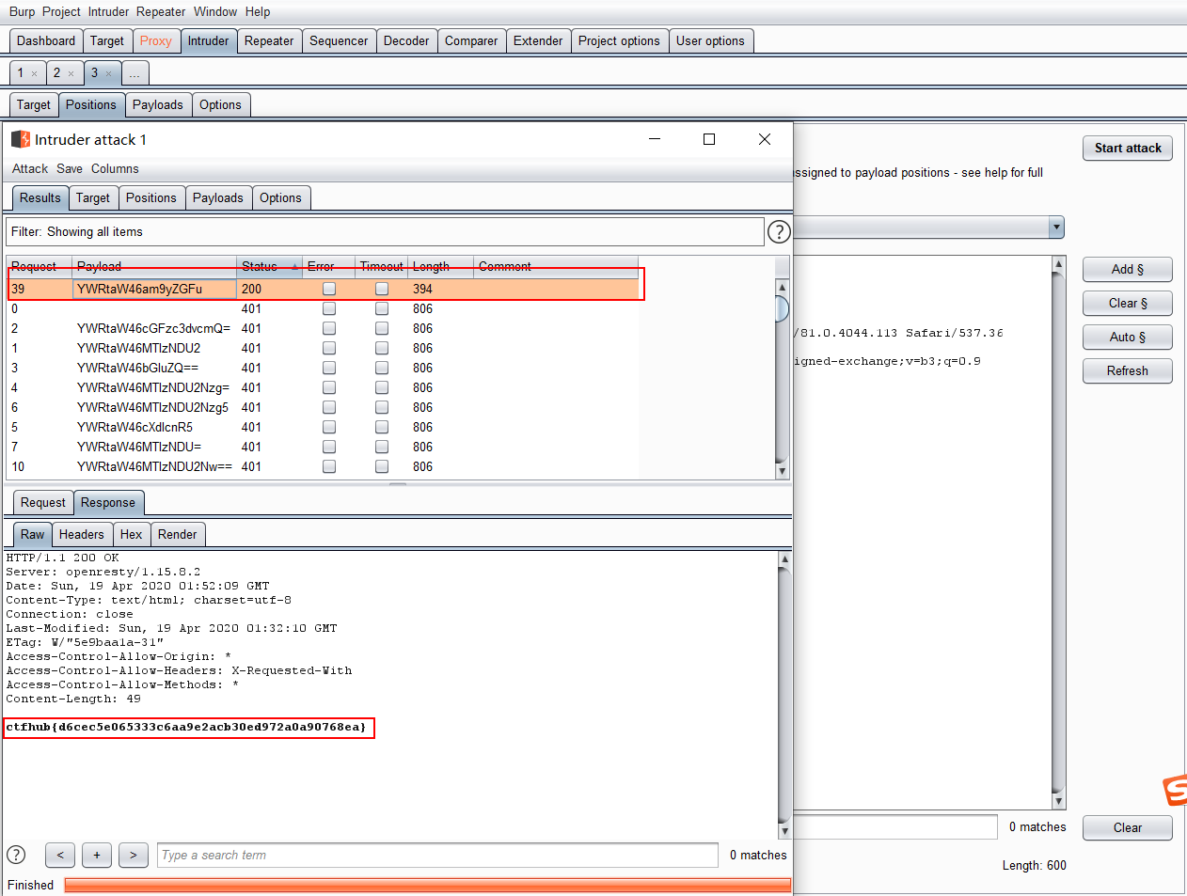1187x896 pixels.
Task: Open Payloads tab in main Intruder window
Action: (158, 104)
